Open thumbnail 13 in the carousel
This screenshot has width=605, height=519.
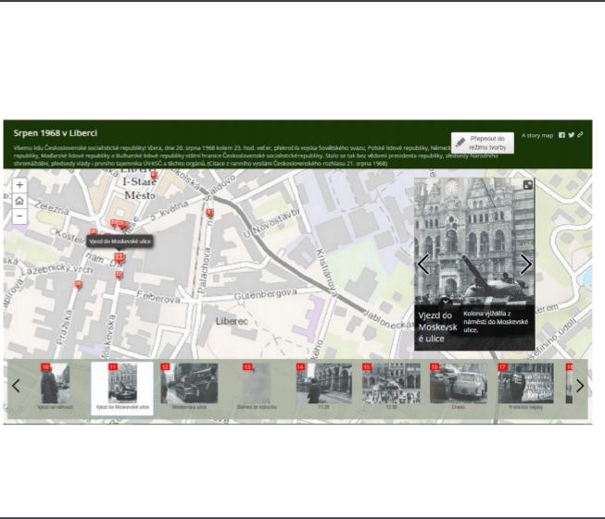[x=257, y=386]
